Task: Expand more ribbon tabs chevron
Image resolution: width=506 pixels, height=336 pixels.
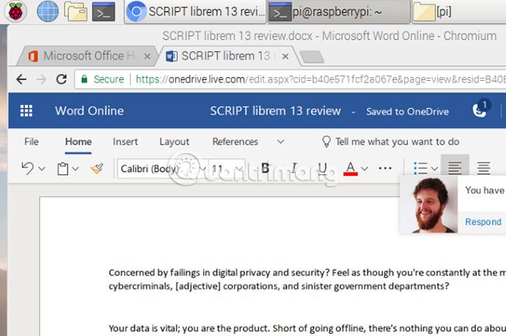Action: coord(281,142)
